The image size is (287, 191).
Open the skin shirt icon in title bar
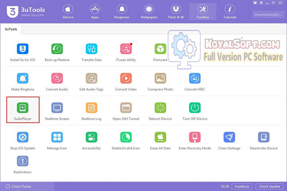tap(255, 3)
